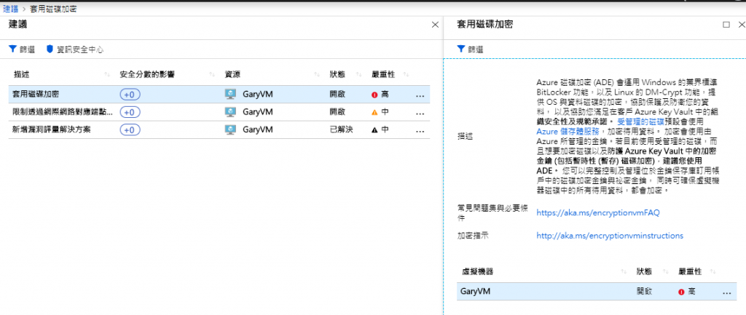This screenshot has height=315, width=746.
Task: Select the 新增漏洞評量解決方案 recommendation
Action: tap(219, 129)
